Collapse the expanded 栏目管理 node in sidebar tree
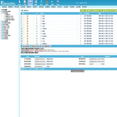Viewport: 117px width, 117px height. coord(1,13)
